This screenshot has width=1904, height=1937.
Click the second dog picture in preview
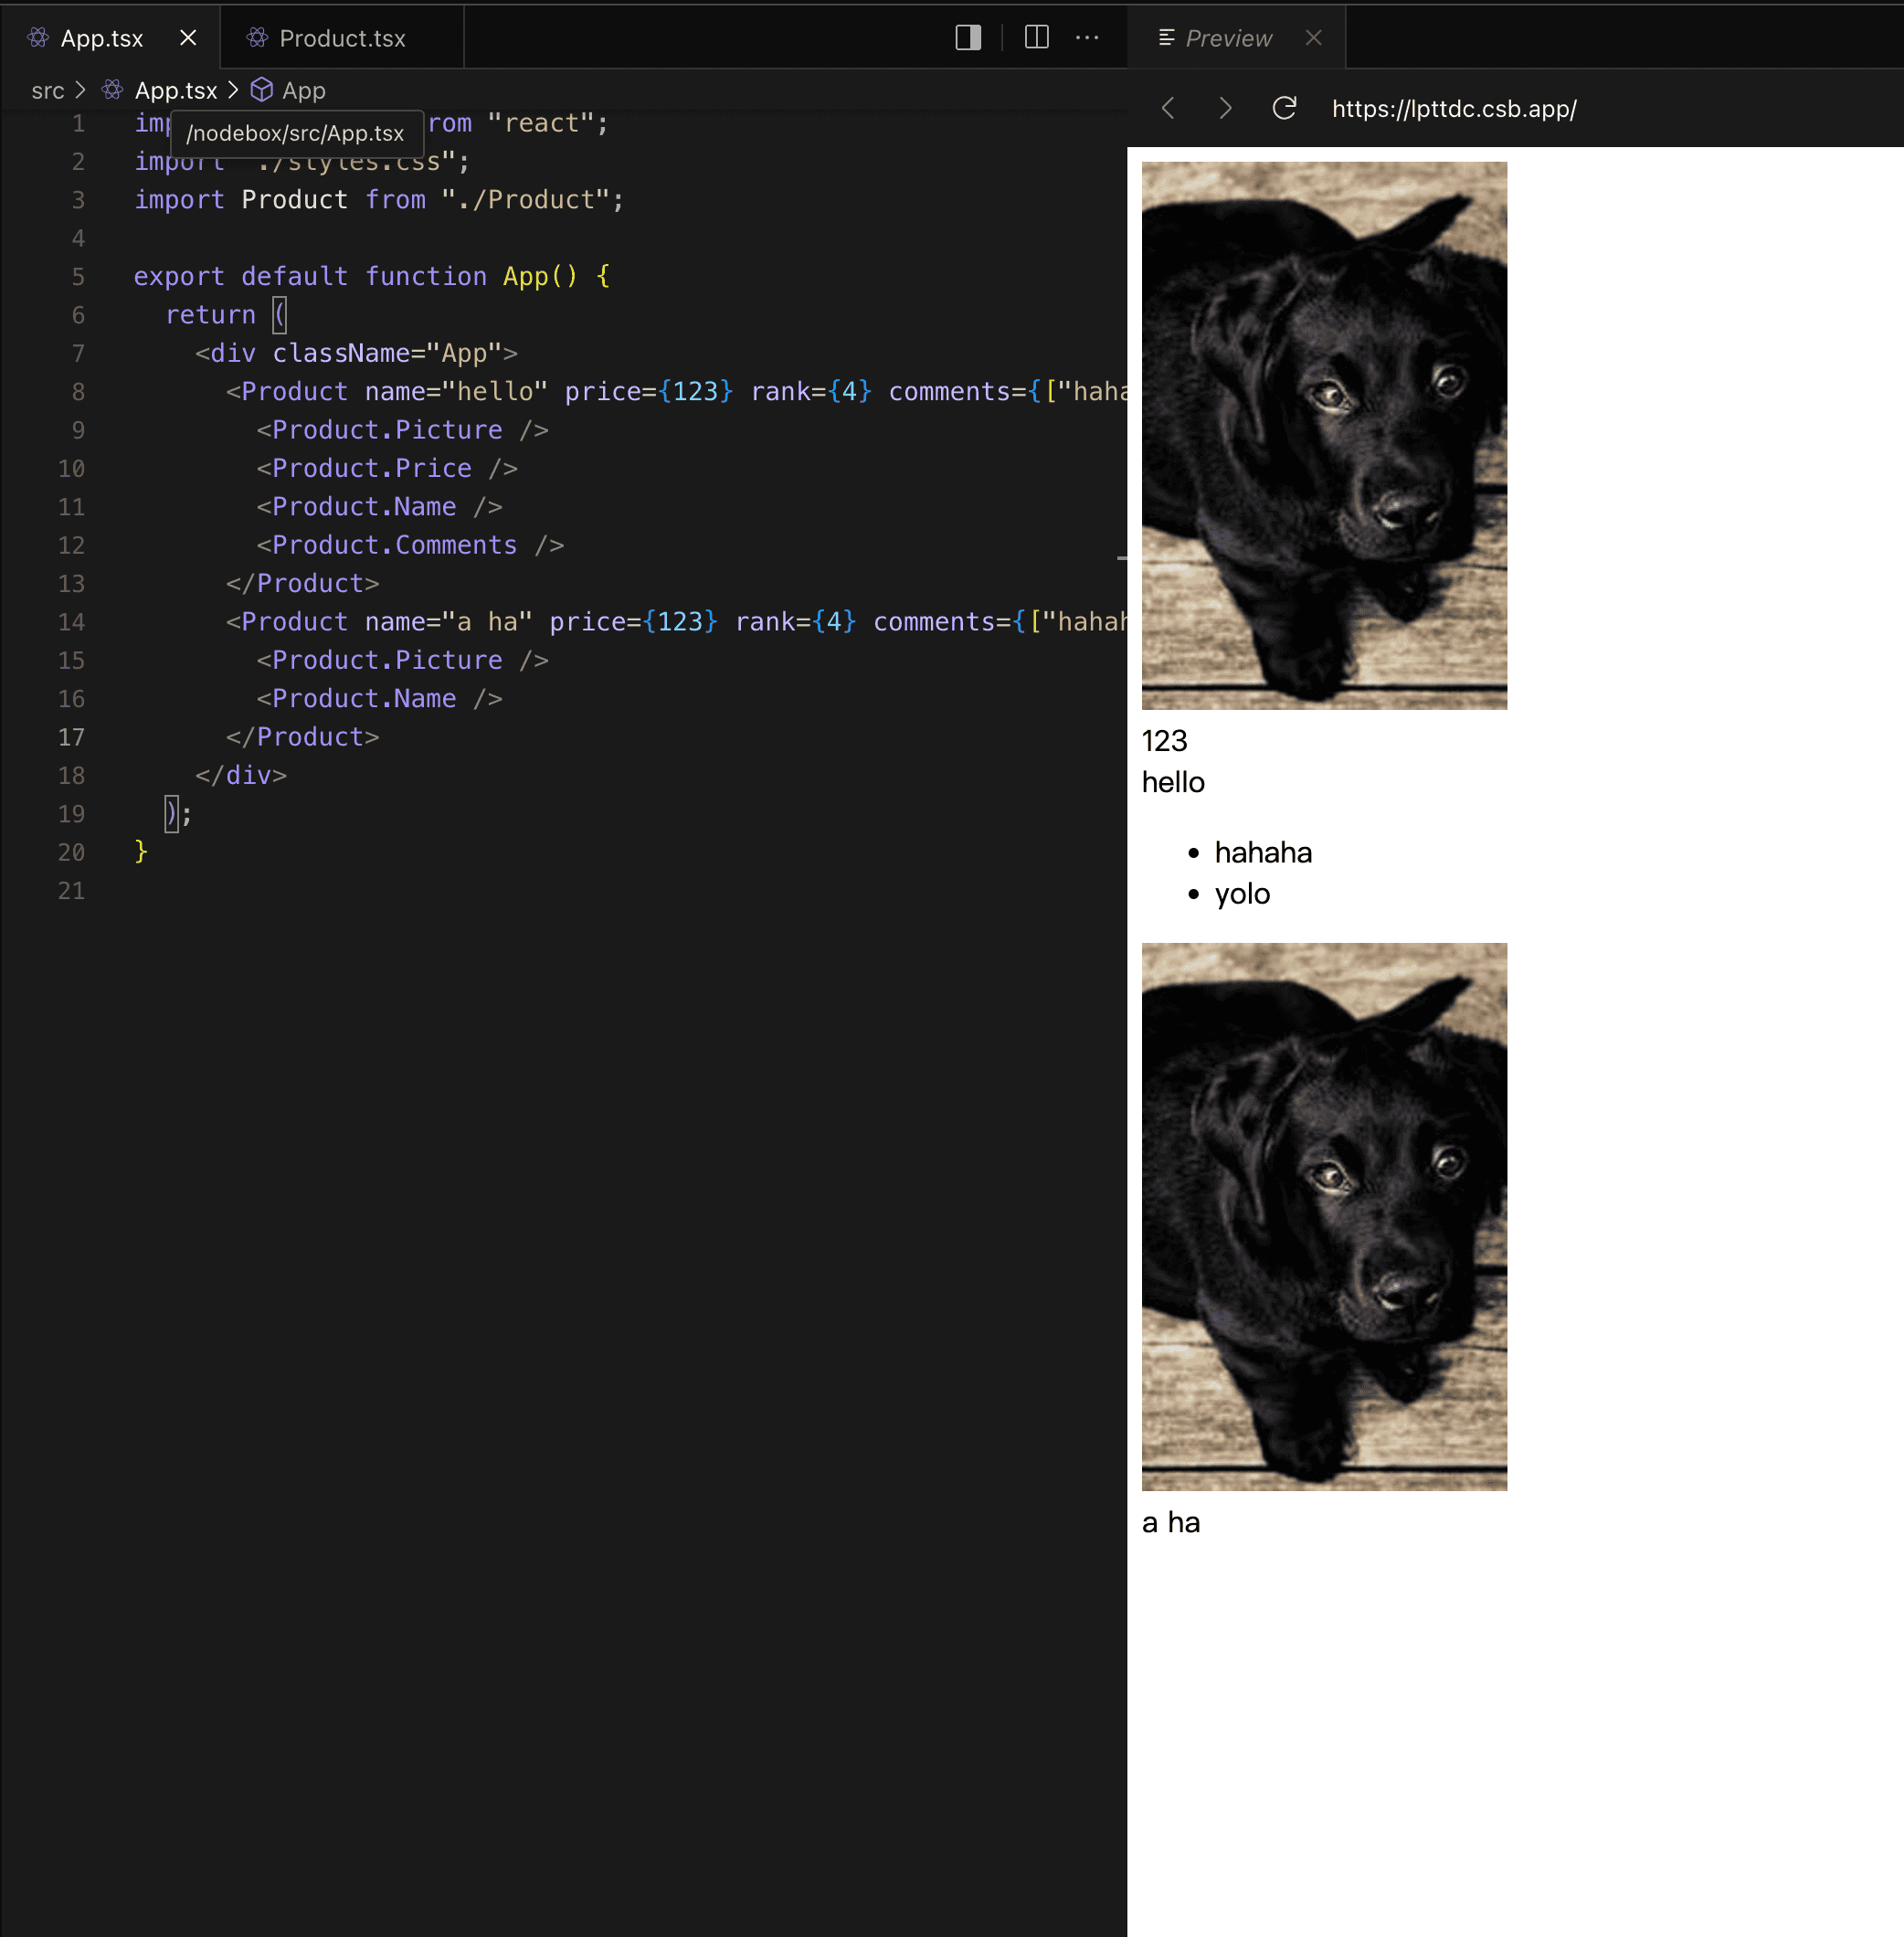(1324, 1217)
